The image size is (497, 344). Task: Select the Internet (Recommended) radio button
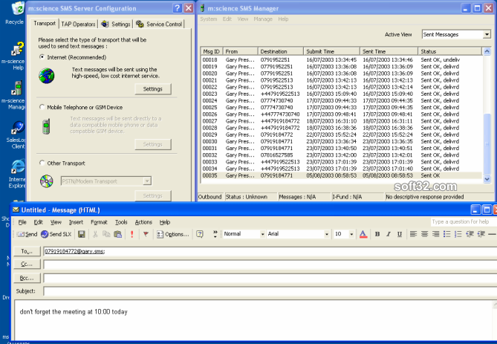tap(42, 57)
